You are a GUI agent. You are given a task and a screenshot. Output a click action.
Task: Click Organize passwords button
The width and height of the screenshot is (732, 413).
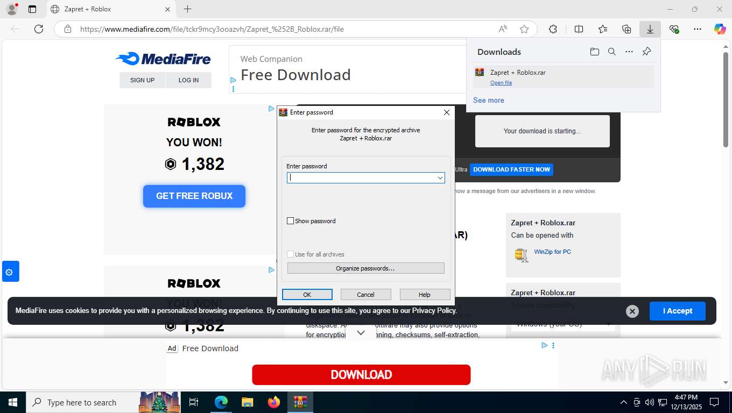pyautogui.click(x=365, y=268)
